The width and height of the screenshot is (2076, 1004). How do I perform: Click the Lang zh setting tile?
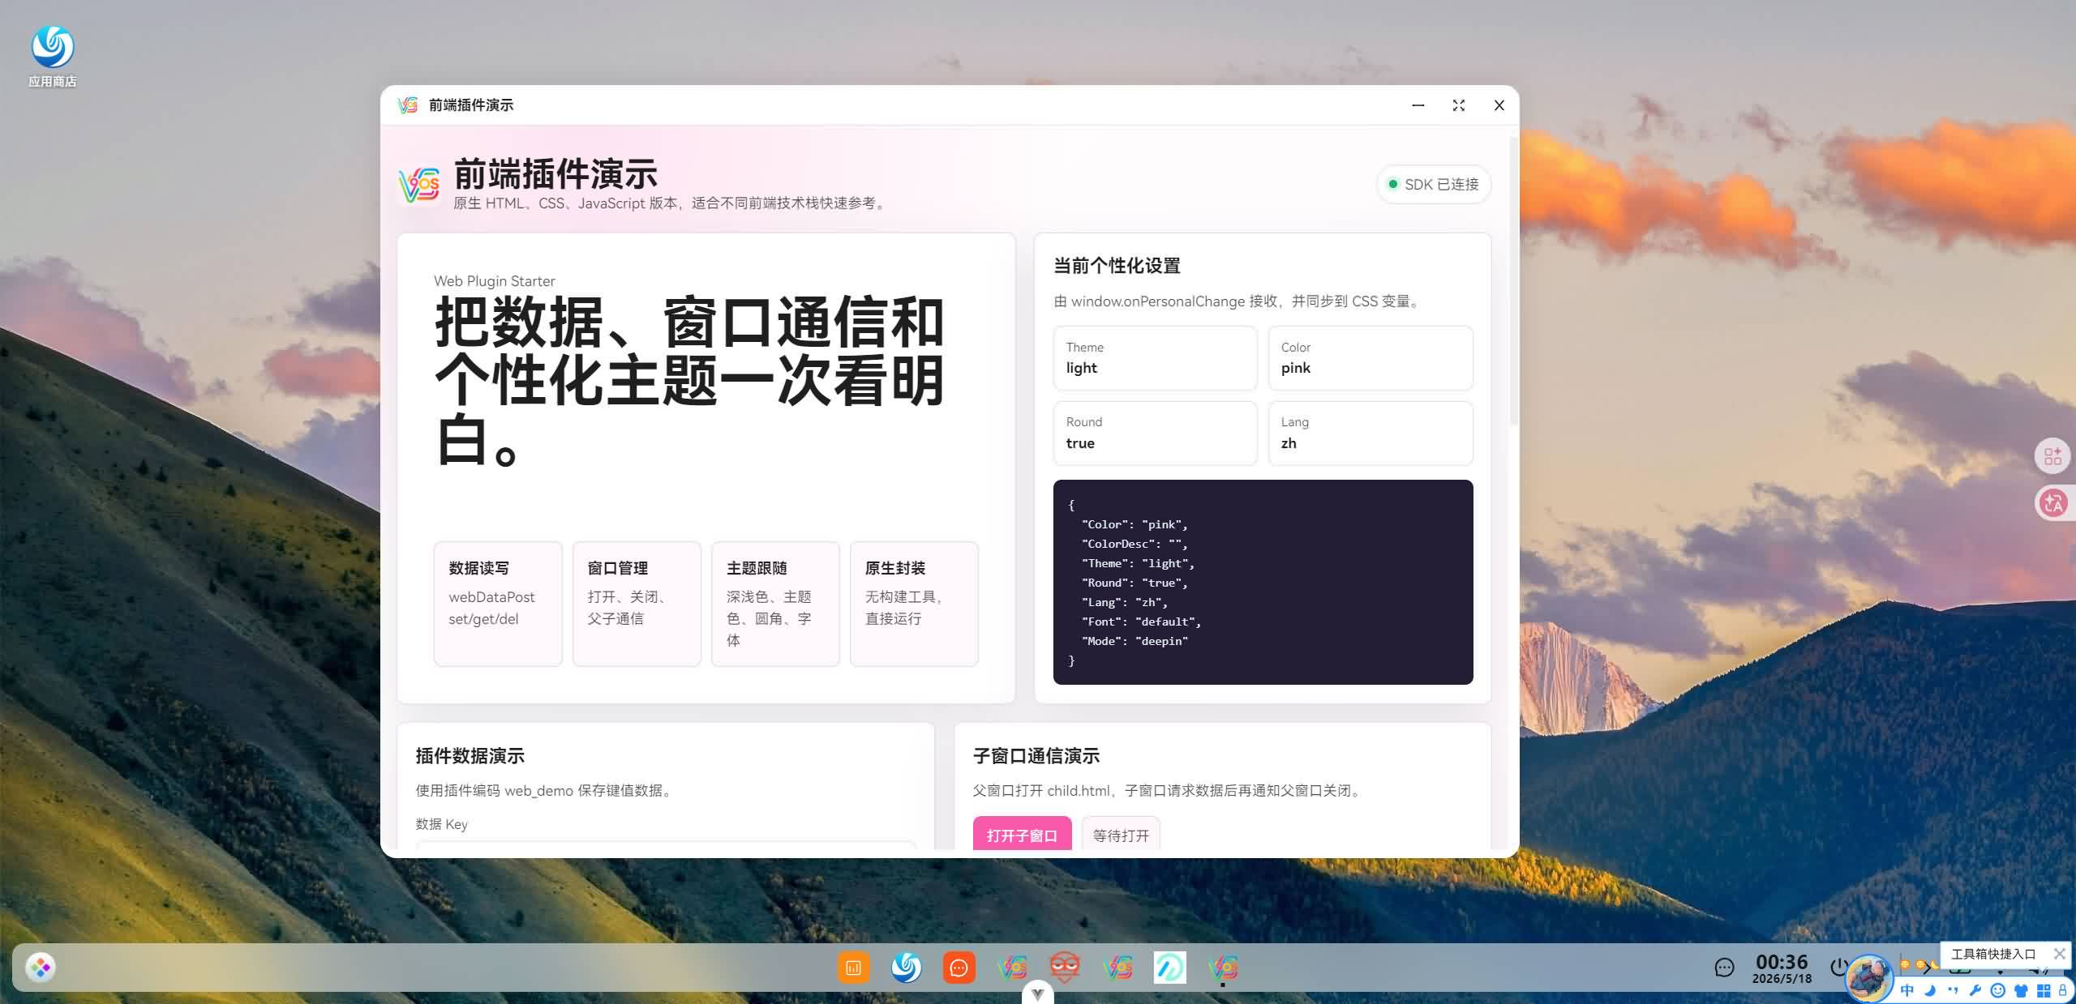[x=1370, y=434]
